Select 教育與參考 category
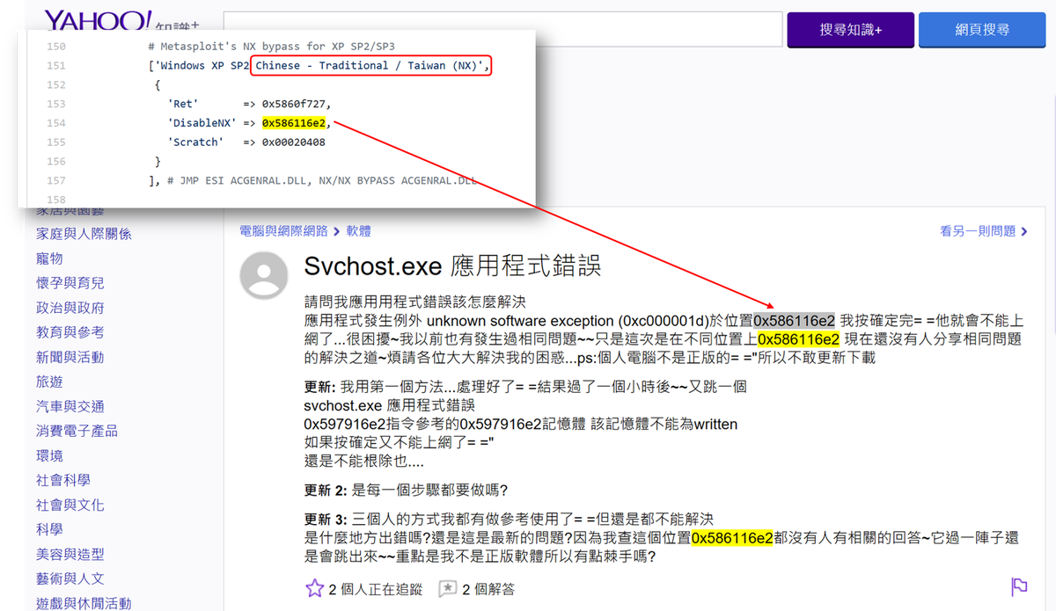The height and width of the screenshot is (611, 1056). pyautogui.click(x=70, y=332)
